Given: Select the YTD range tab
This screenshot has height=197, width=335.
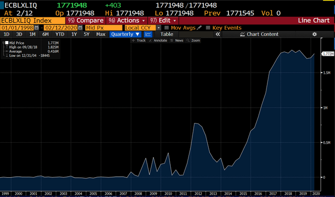Looking at the screenshot, I should point(60,34).
